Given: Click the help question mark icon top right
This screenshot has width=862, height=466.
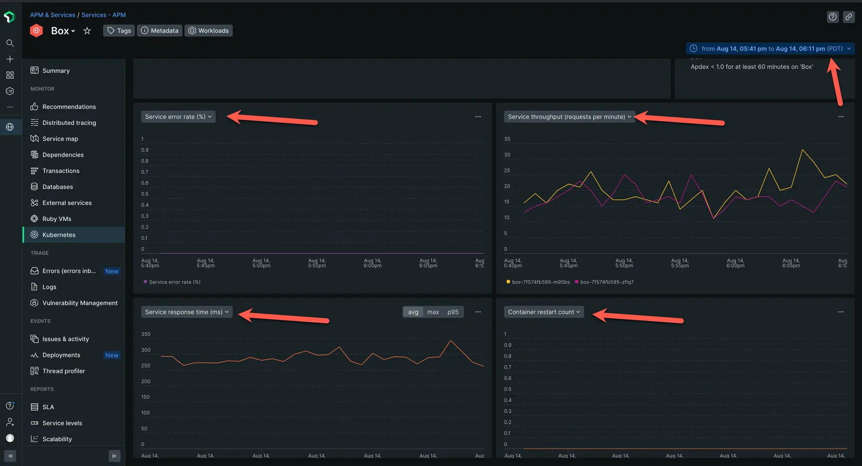Looking at the screenshot, I should [x=833, y=17].
